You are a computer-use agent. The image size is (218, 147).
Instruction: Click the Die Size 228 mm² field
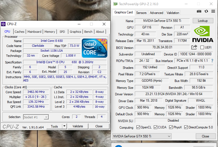click(182, 34)
